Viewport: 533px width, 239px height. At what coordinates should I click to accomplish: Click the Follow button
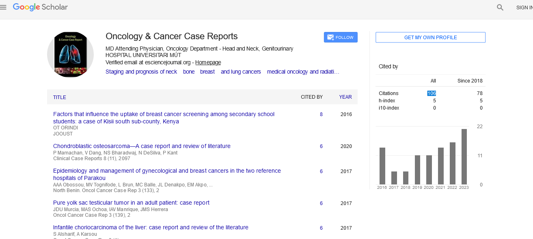pyautogui.click(x=341, y=37)
